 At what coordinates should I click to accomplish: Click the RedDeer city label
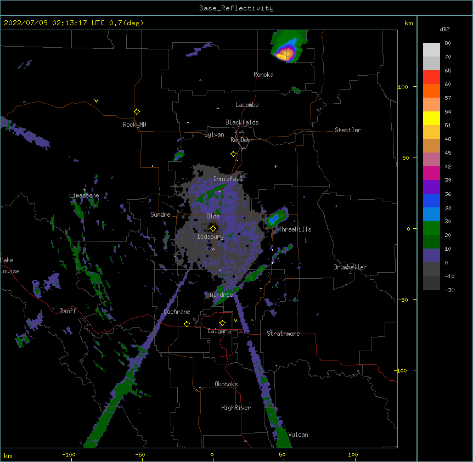pos(241,140)
